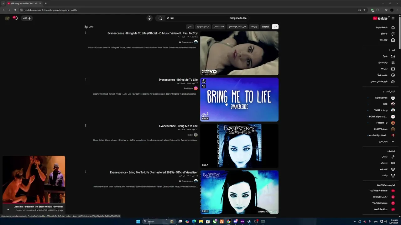Open YouTube Kids in the sidebar

pos(384,209)
